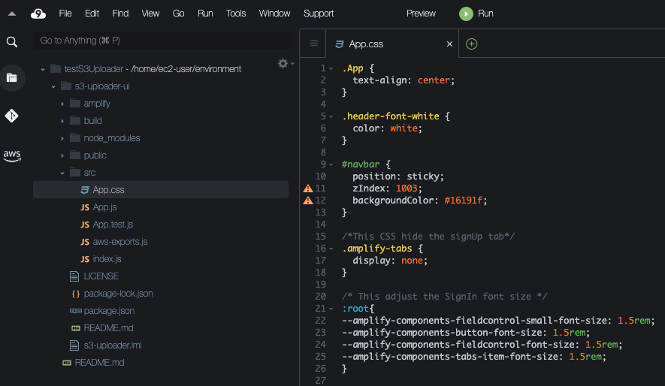Click the tab list menu icon
Viewport: 665px width, 386px height.
coord(314,44)
